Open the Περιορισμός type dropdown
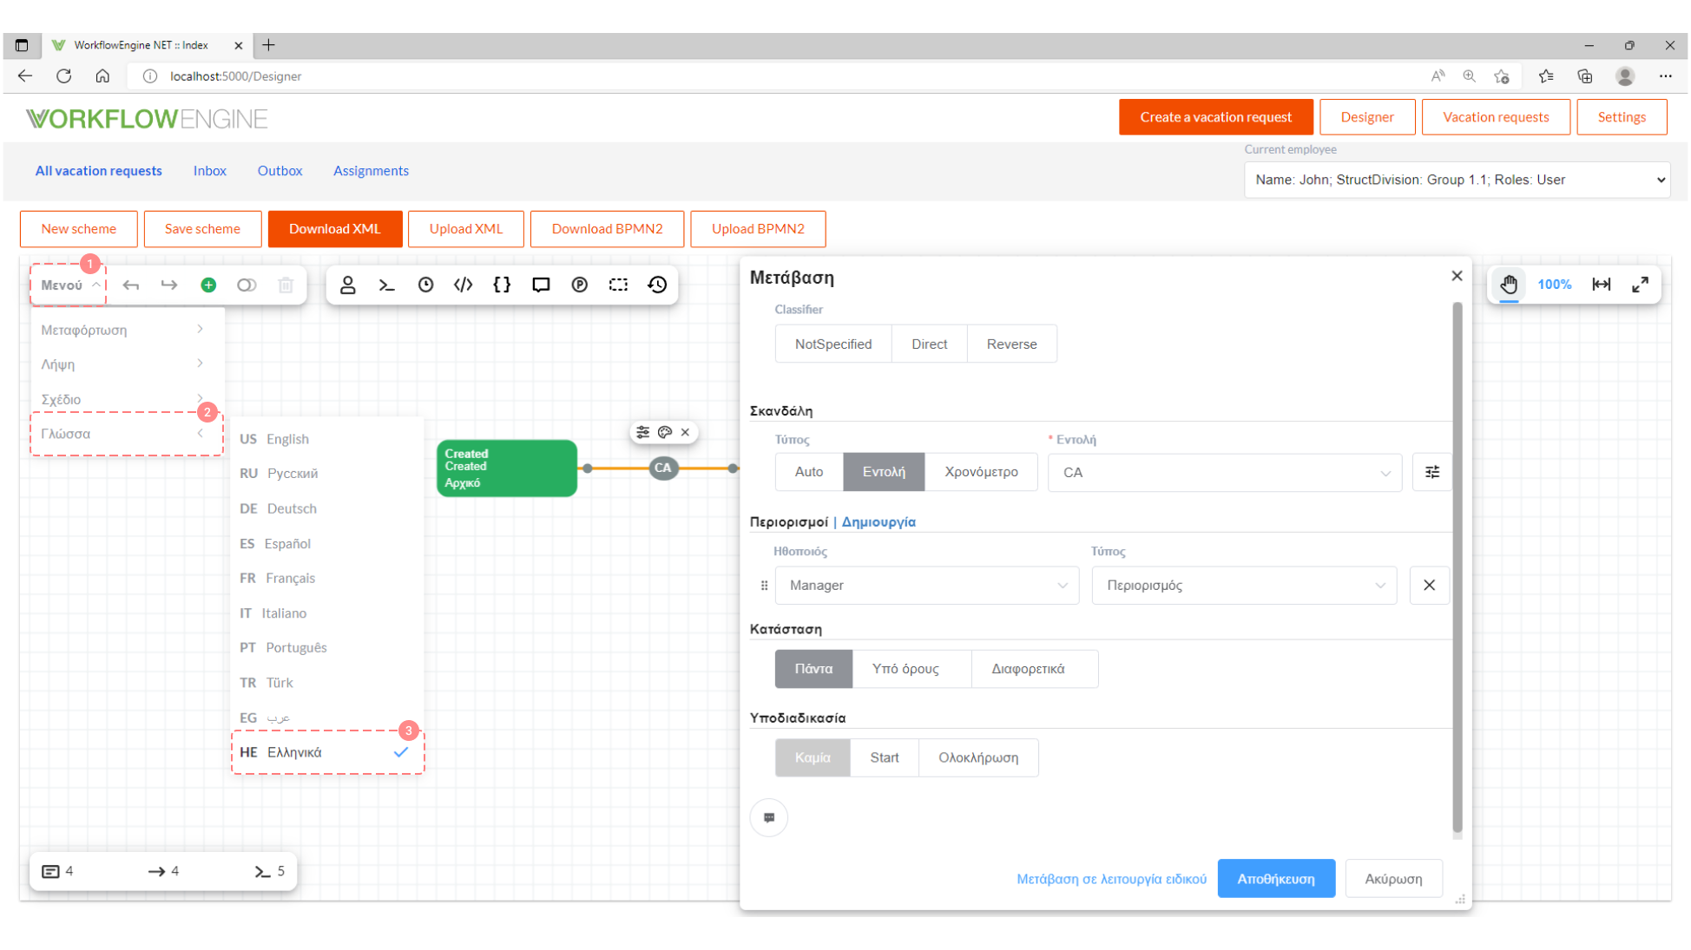 point(1244,586)
